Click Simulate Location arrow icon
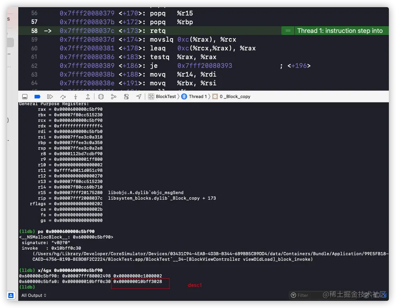The image size is (396, 308). click(138, 96)
